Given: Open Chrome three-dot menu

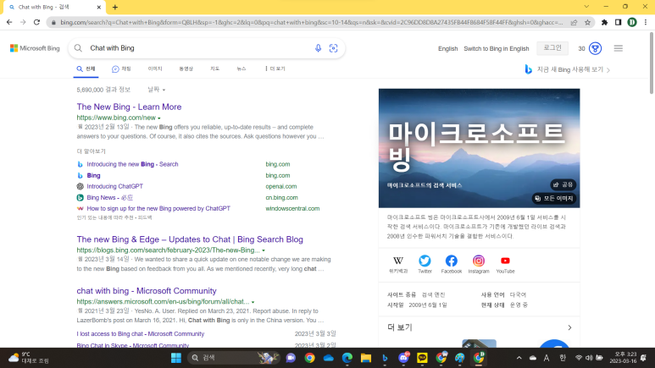Looking at the screenshot, I should click(646, 23).
